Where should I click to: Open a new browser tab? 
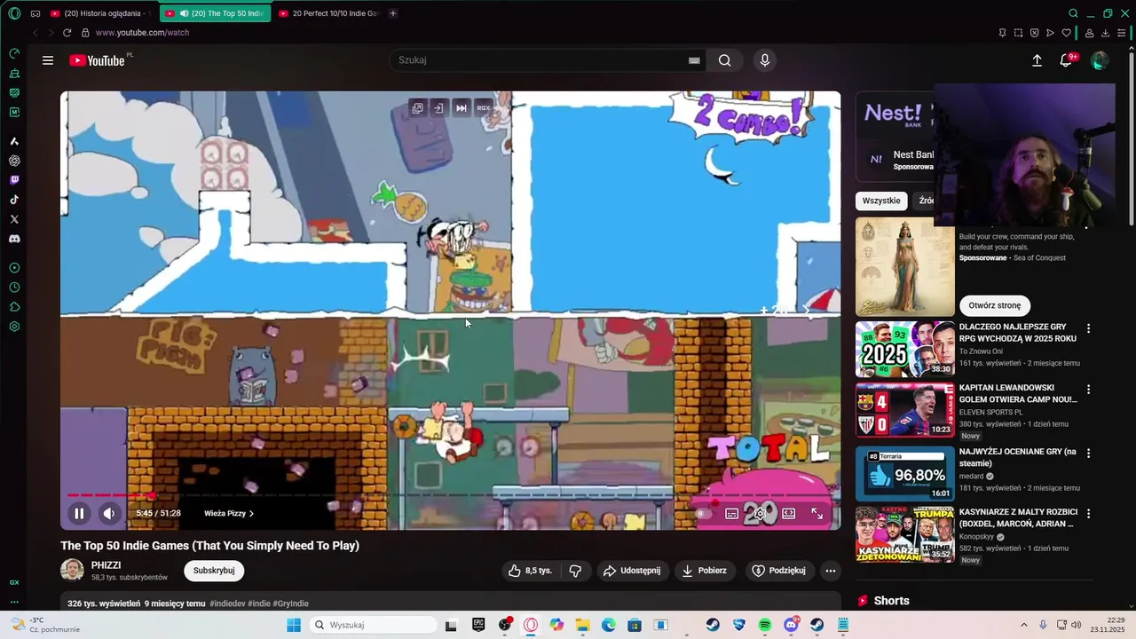[393, 13]
